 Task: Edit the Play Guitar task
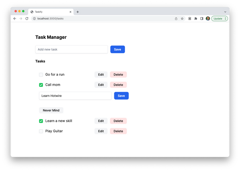(101, 131)
